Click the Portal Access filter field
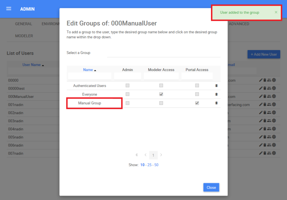This screenshot has width=287, height=200. click(197, 76)
